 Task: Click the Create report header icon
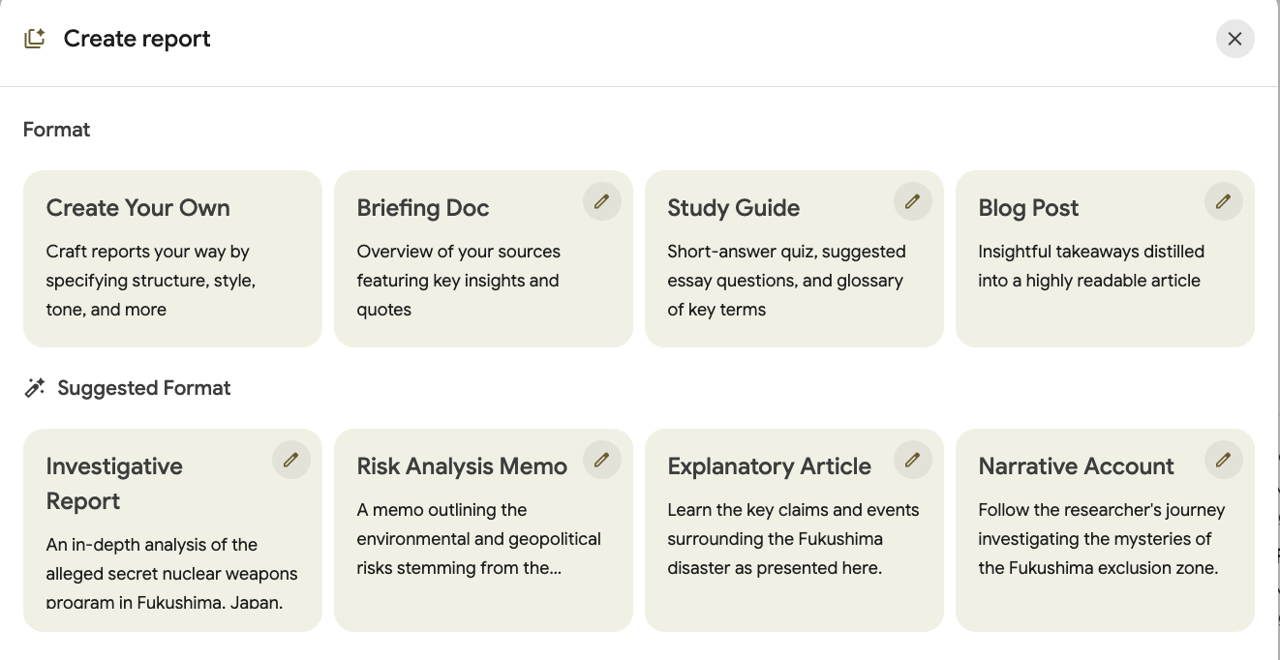[x=35, y=39]
